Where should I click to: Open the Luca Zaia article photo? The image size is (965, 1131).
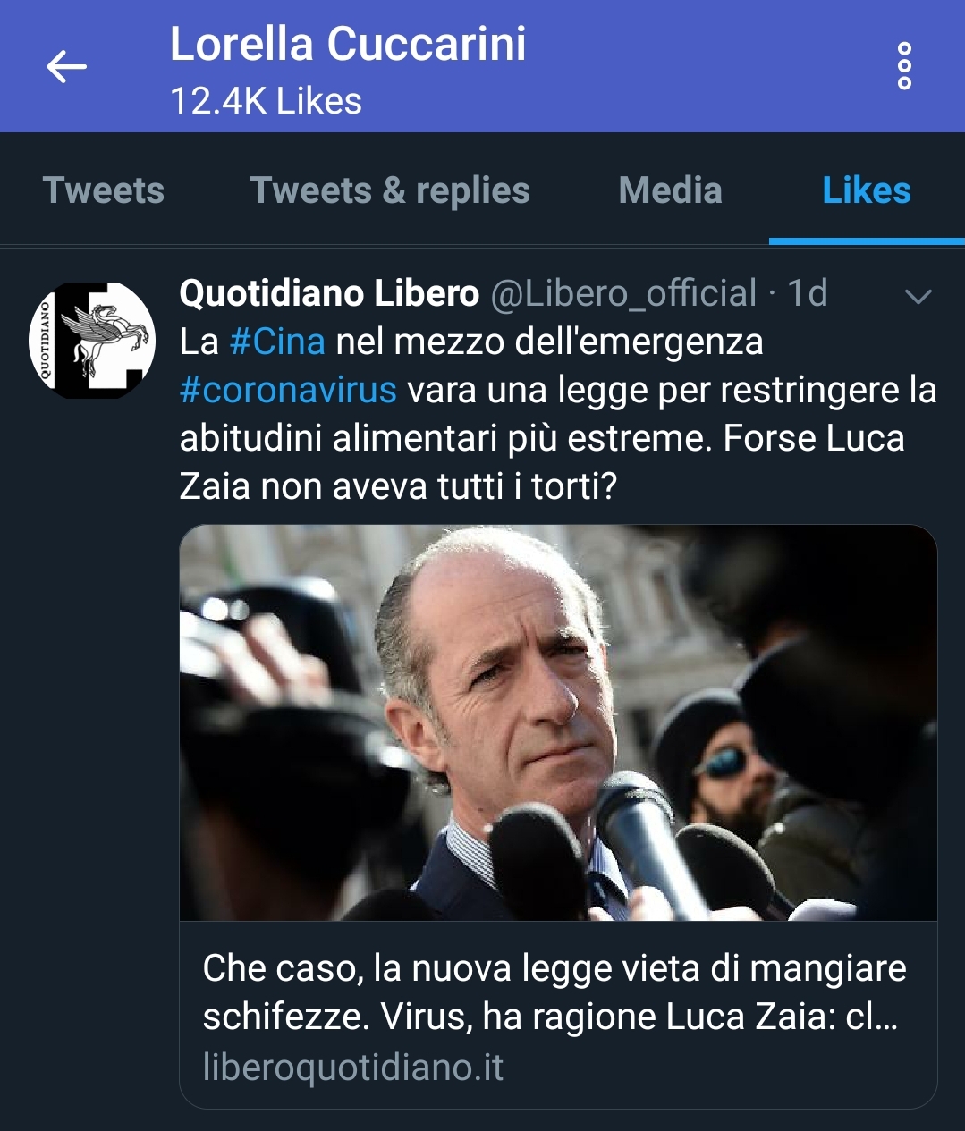click(x=558, y=722)
